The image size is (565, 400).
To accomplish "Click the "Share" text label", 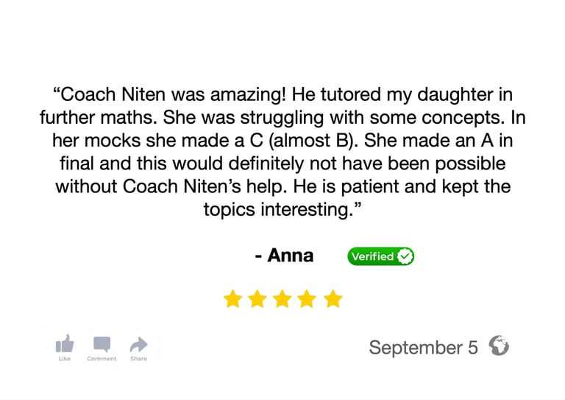I will pos(138,359).
